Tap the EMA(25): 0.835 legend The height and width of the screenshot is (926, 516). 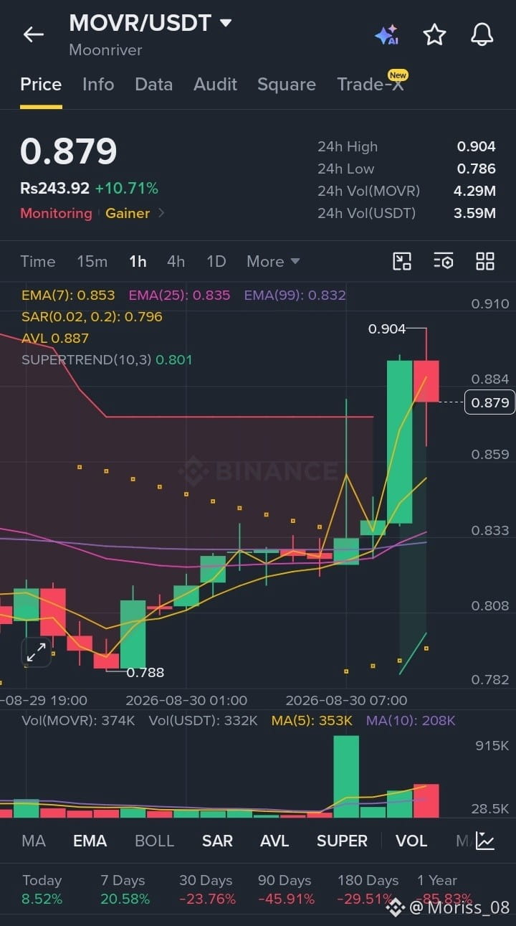pyautogui.click(x=179, y=295)
